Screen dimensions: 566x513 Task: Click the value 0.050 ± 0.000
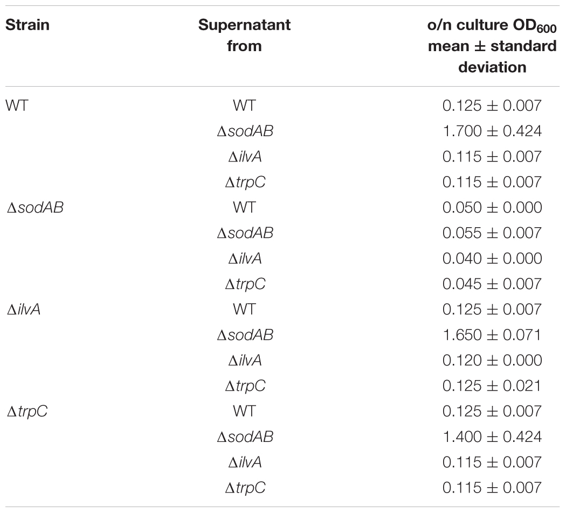click(492, 208)
